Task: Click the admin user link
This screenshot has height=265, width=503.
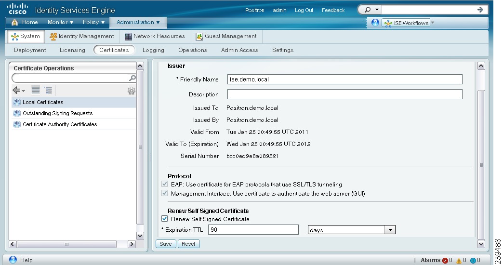Action: point(279,10)
